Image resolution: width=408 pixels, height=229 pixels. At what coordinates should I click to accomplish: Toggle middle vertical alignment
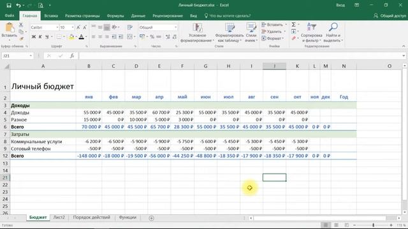click(100, 27)
